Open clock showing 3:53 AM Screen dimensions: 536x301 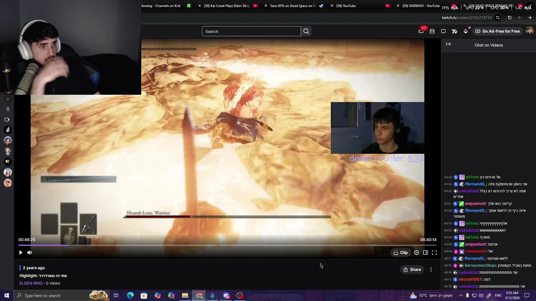coord(513,296)
